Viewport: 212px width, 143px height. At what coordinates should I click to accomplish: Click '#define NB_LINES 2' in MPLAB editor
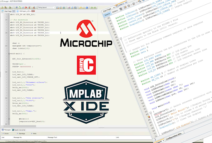(x=152, y=78)
